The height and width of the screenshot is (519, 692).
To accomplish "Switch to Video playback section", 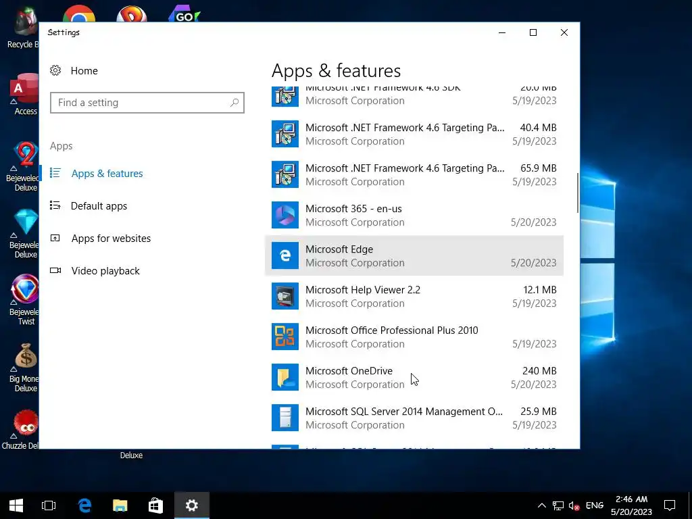I will 105,271.
